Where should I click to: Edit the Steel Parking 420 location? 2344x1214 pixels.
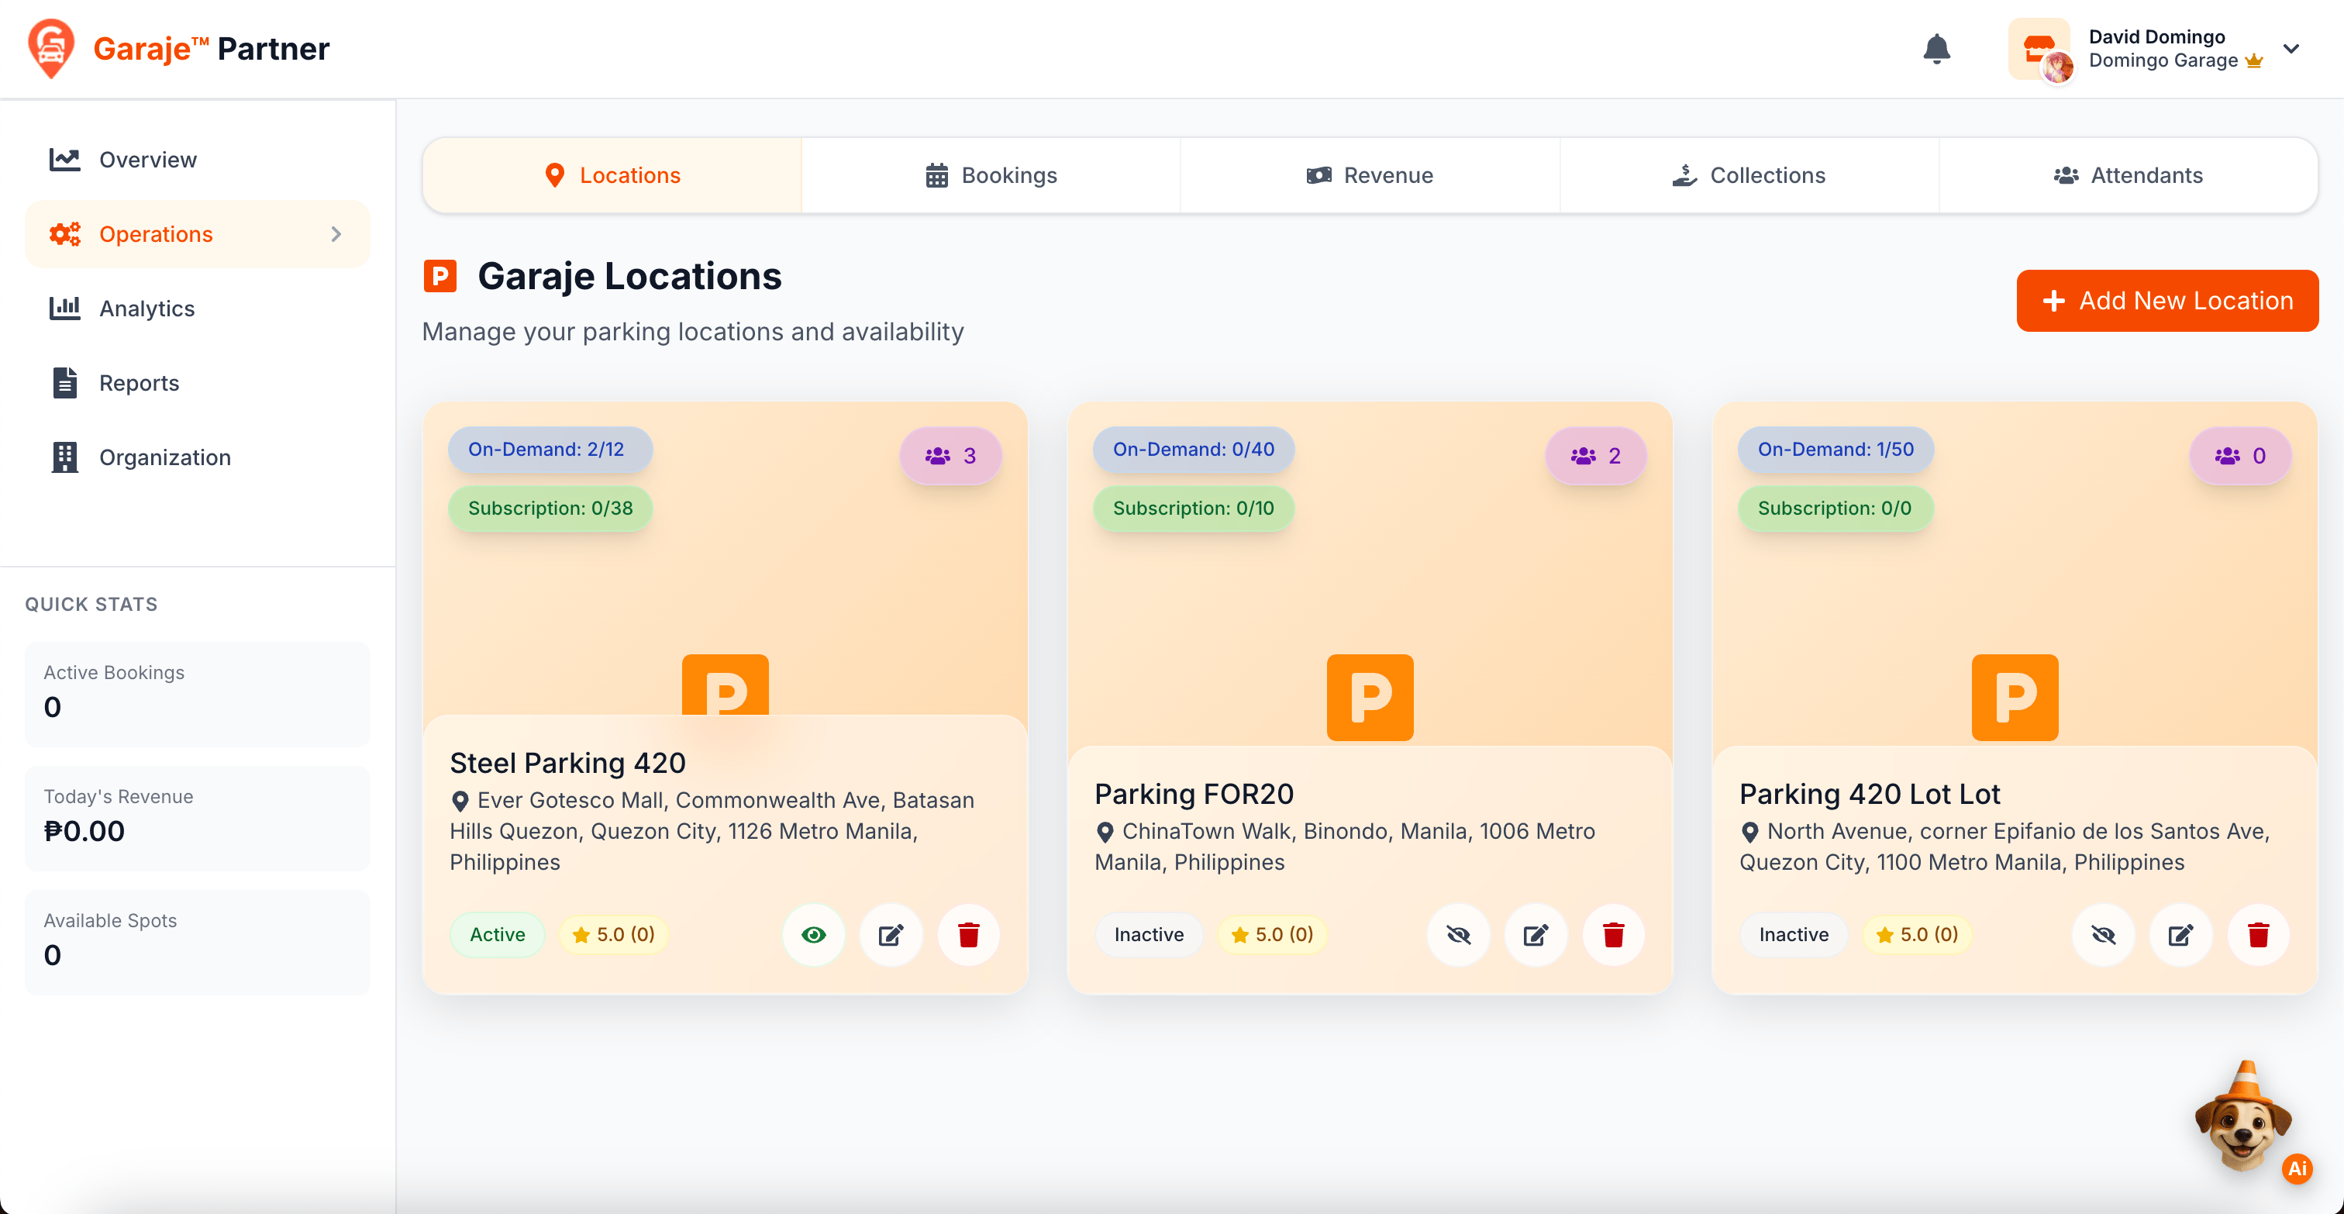click(x=891, y=935)
